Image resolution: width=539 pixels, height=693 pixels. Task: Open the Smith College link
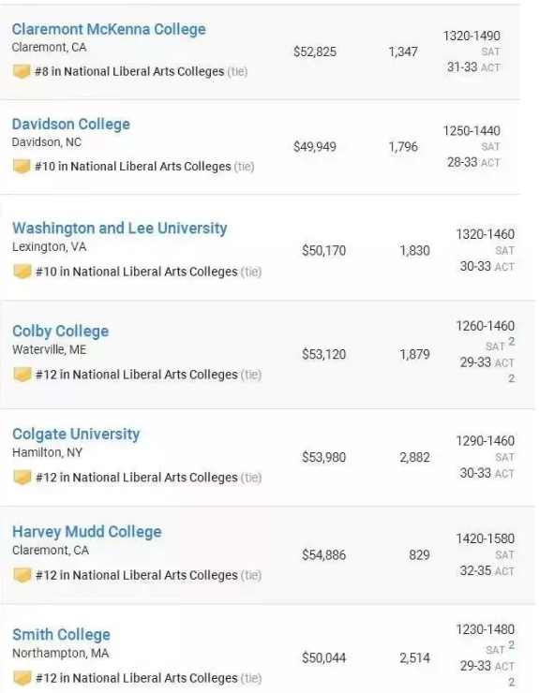(x=62, y=635)
